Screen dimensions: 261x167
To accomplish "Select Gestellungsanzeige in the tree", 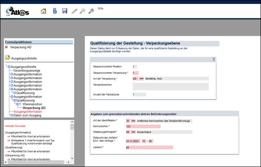I will tap(27, 70).
